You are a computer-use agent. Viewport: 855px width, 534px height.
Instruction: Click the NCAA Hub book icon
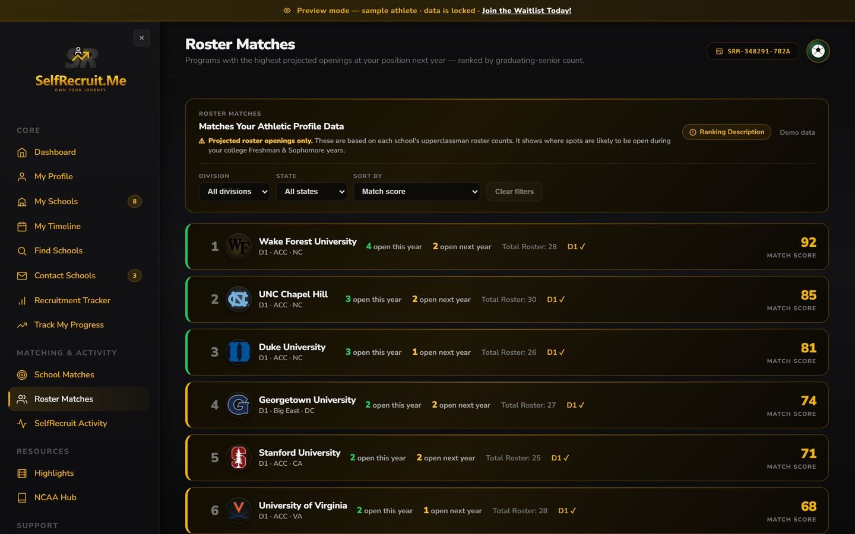[x=22, y=498]
